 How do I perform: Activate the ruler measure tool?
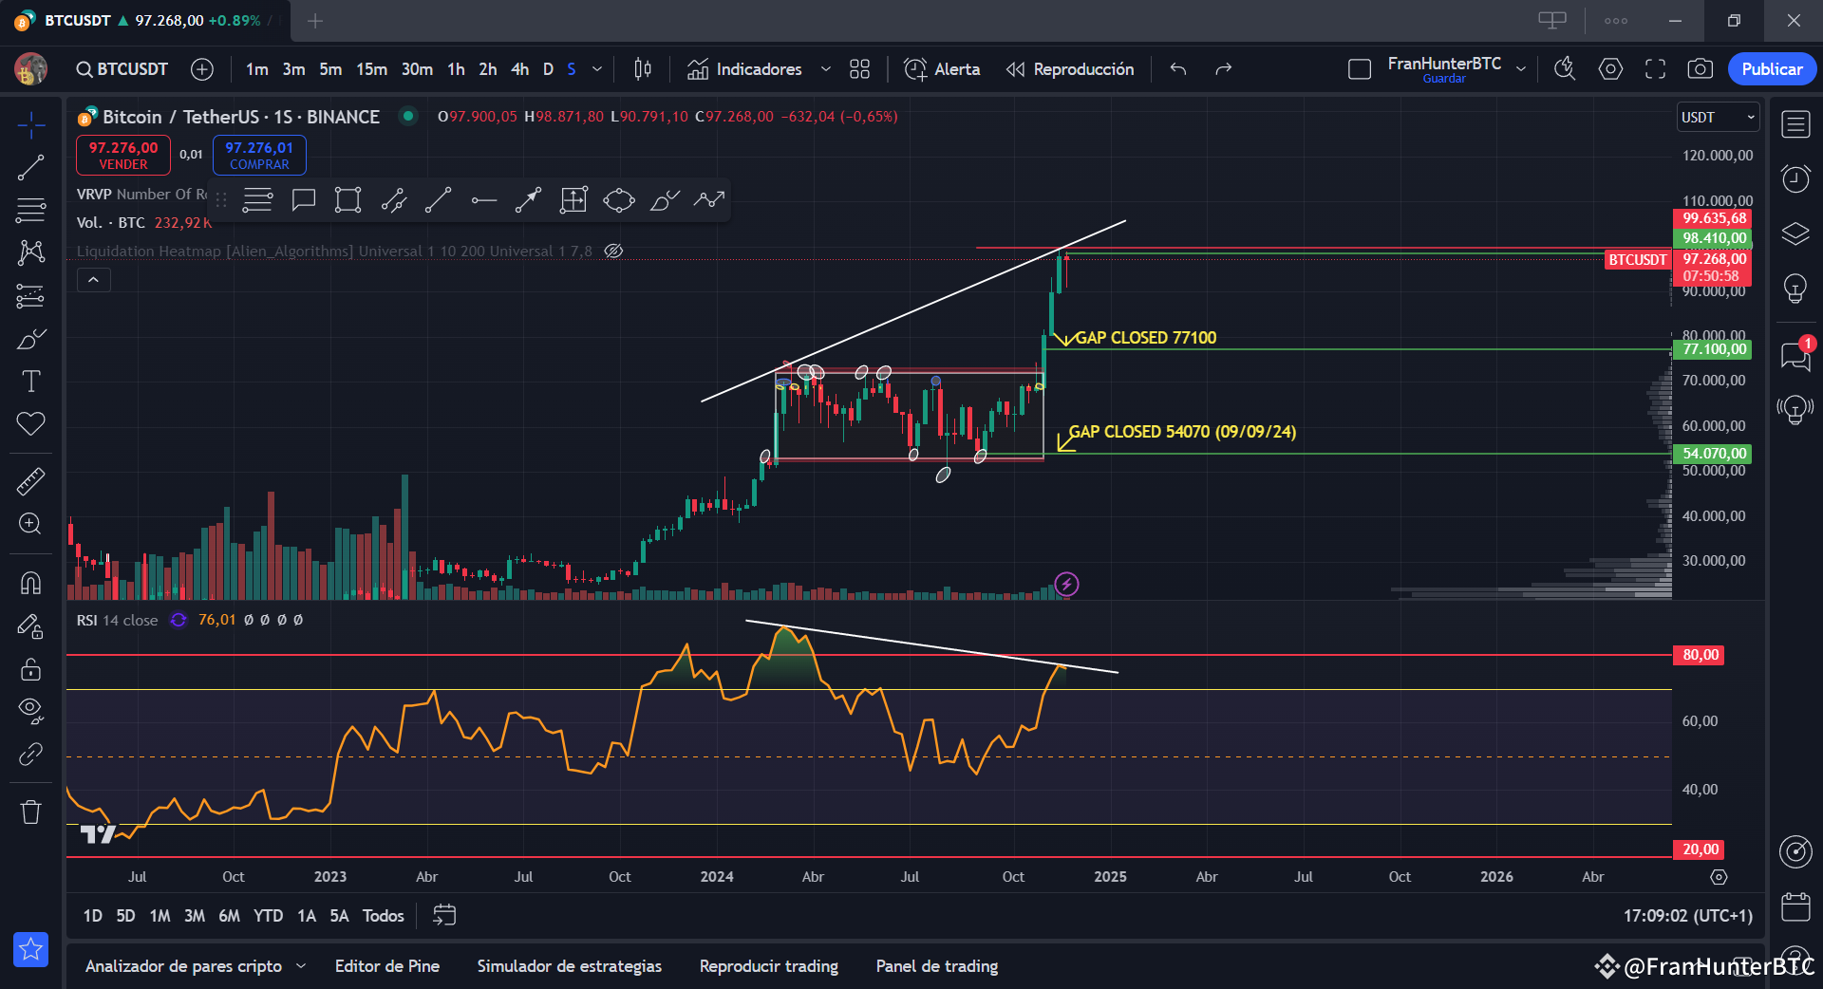30,481
